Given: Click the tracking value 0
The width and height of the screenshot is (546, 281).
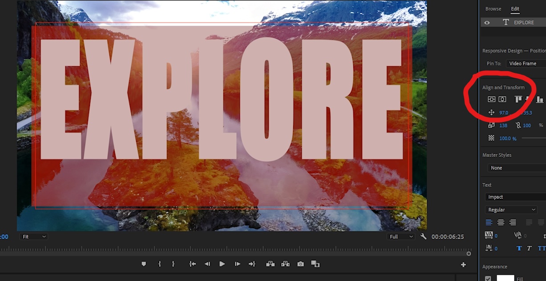Looking at the screenshot, I should 496,236.
